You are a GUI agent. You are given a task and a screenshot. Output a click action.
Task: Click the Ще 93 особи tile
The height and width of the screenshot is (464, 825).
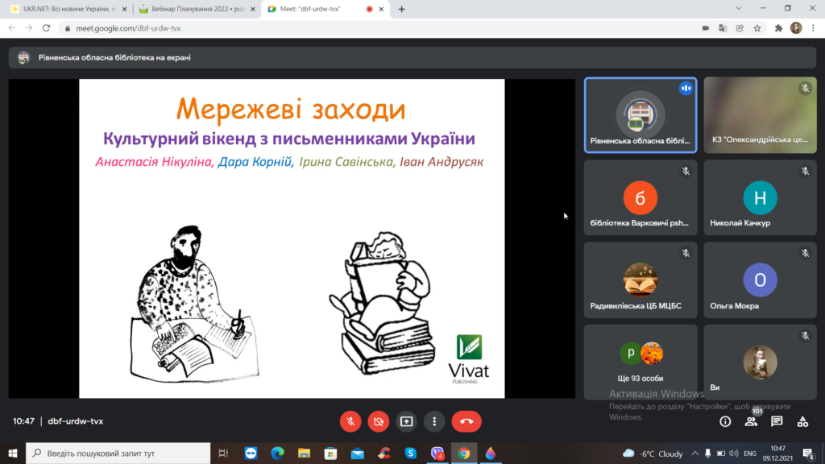[641, 362]
